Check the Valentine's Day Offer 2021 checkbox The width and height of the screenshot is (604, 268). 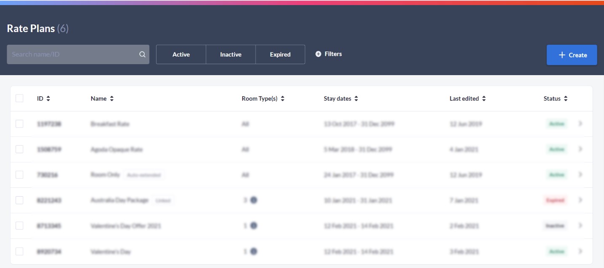point(19,225)
